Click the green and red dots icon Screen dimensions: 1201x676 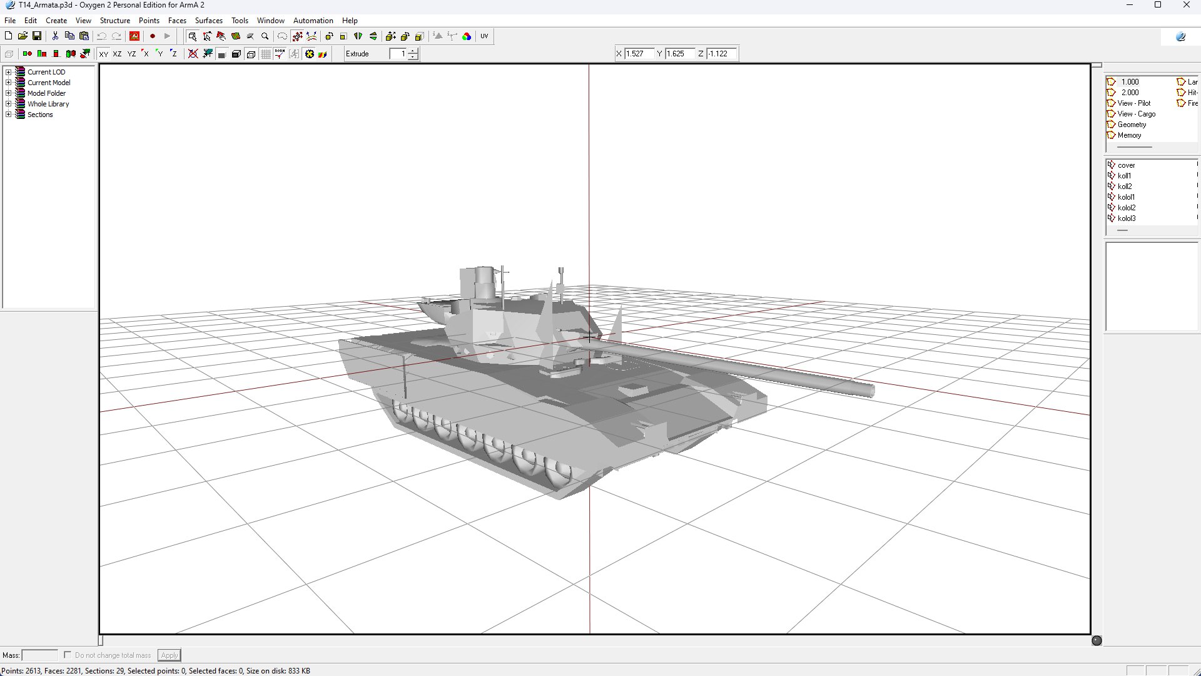(27, 54)
